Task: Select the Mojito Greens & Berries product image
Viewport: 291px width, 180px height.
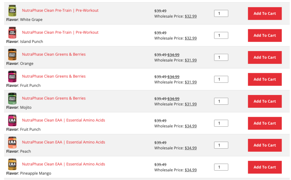Action: 12,99
